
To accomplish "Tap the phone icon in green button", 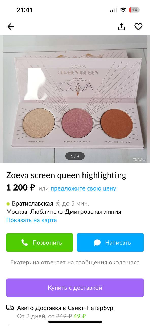I will (x=25, y=242).
